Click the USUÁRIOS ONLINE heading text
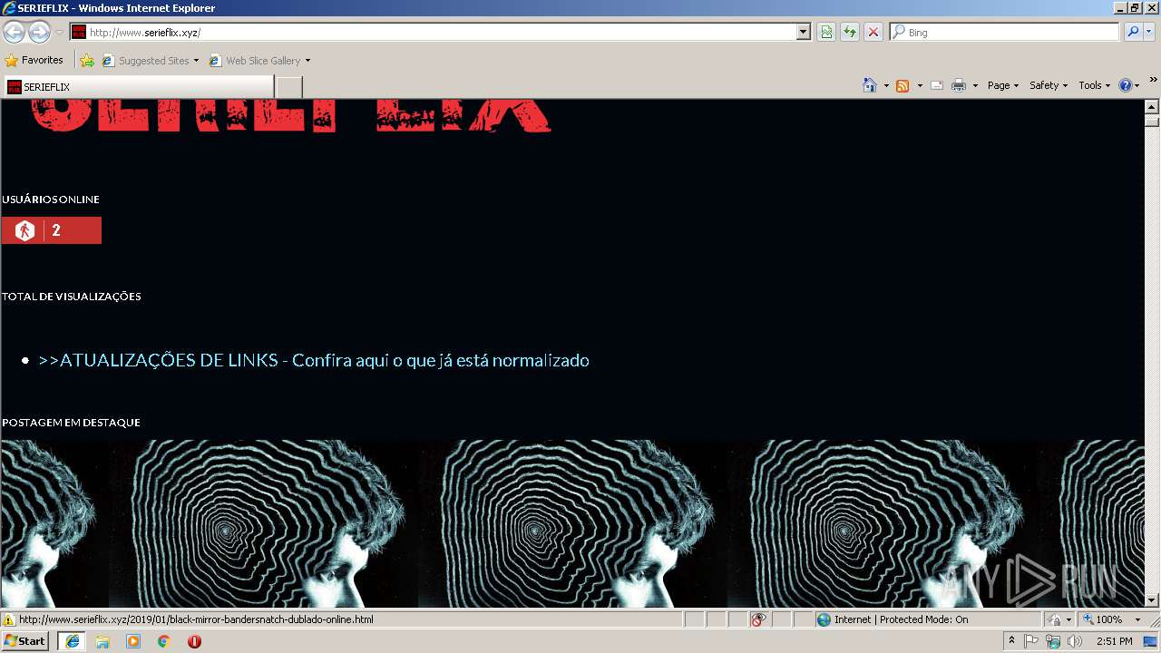The height and width of the screenshot is (653, 1161). (51, 200)
